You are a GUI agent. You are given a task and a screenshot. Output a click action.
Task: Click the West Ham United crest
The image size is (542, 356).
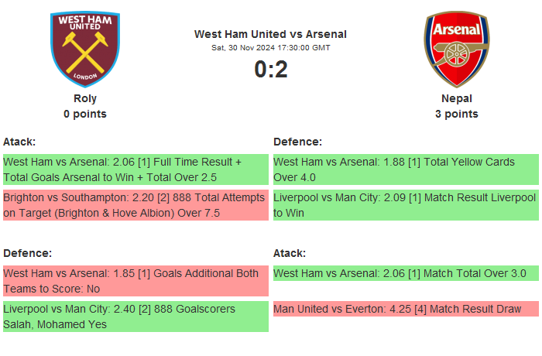click(x=85, y=48)
